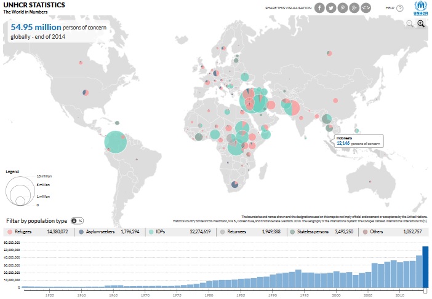Click the UNHCR logo
The height and width of the screenshot is (299, 432).
click(x=420, y=9)
